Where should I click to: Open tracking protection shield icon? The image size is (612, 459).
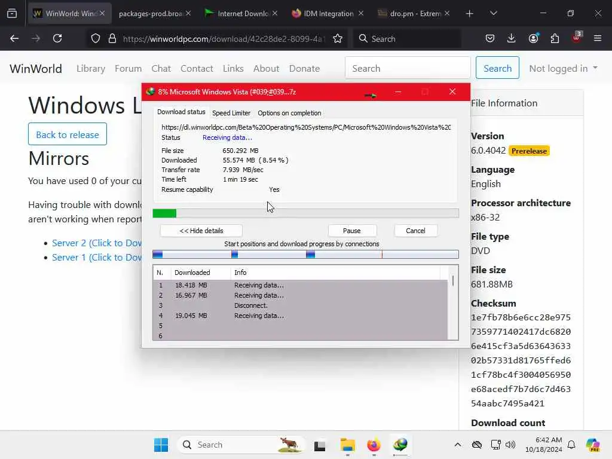pos(96,39)
